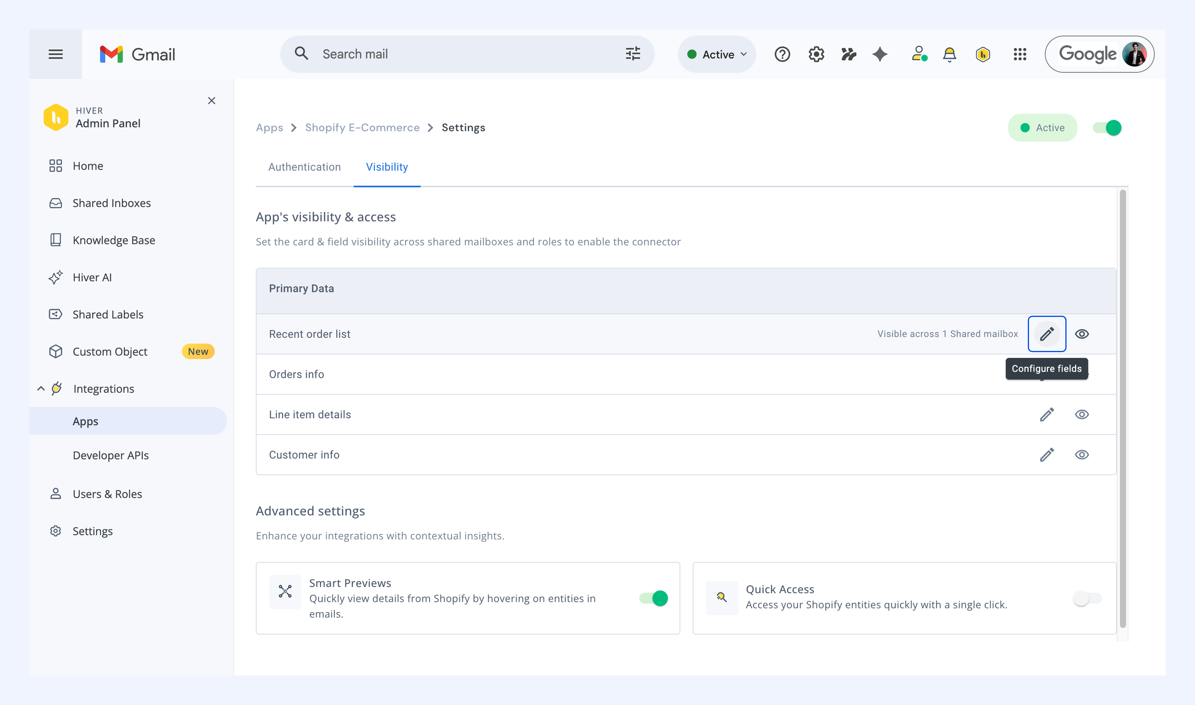The height and width of the screenshot is (705, 1195).
Task: Click the search magnifier icon
Action: tap(301, 53)
